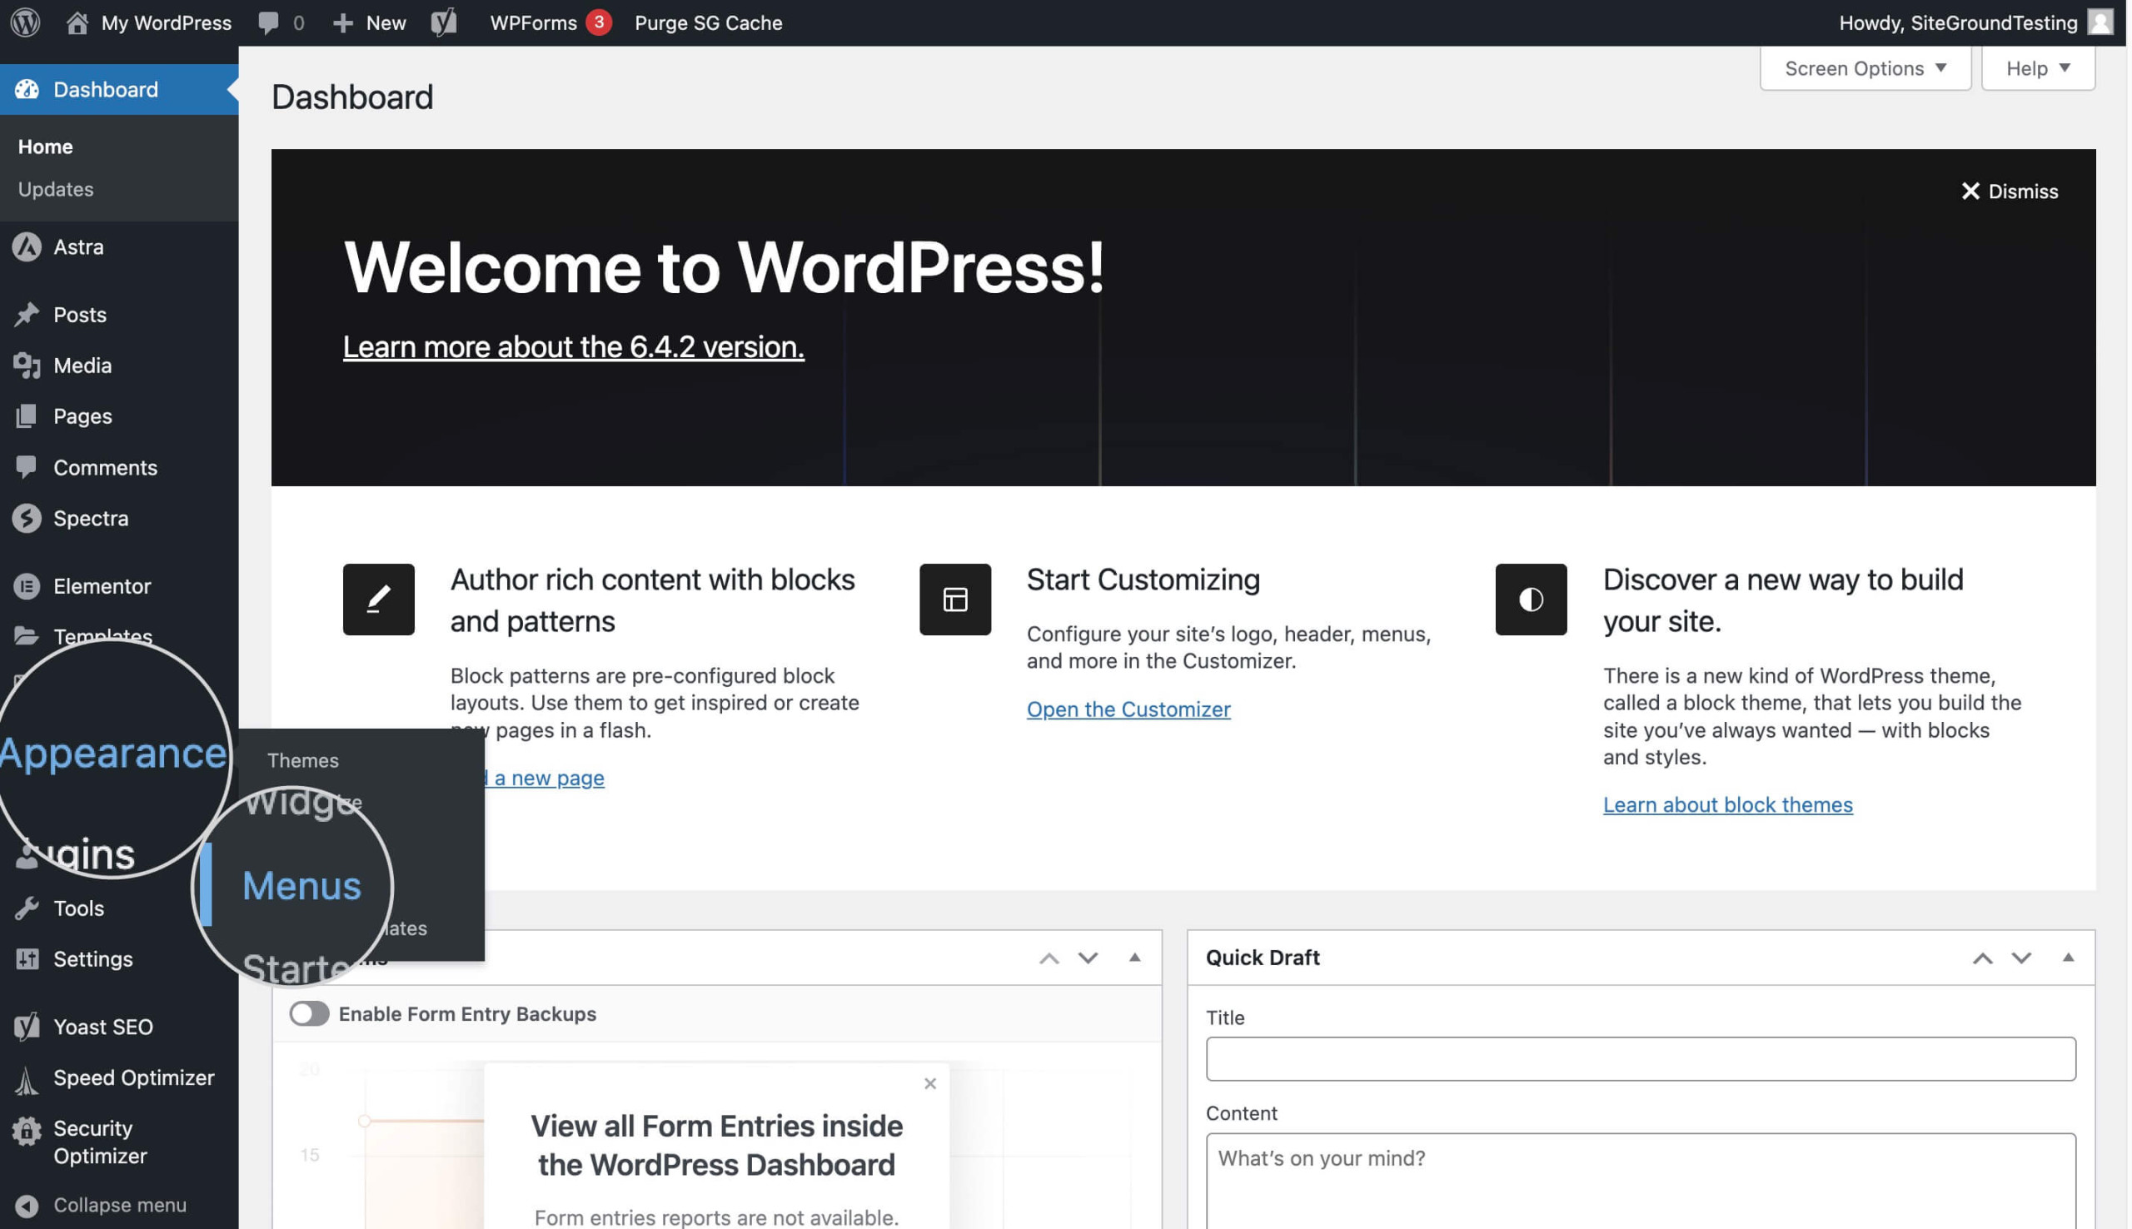Click the Settings sliders icon
The width and height of the screenshot is (2132, 1229).
27,959
